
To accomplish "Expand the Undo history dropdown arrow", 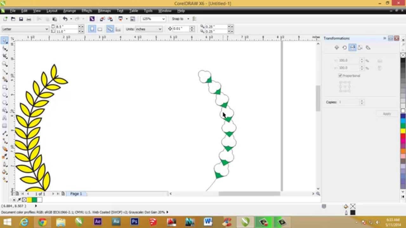I will click(71, 19).
